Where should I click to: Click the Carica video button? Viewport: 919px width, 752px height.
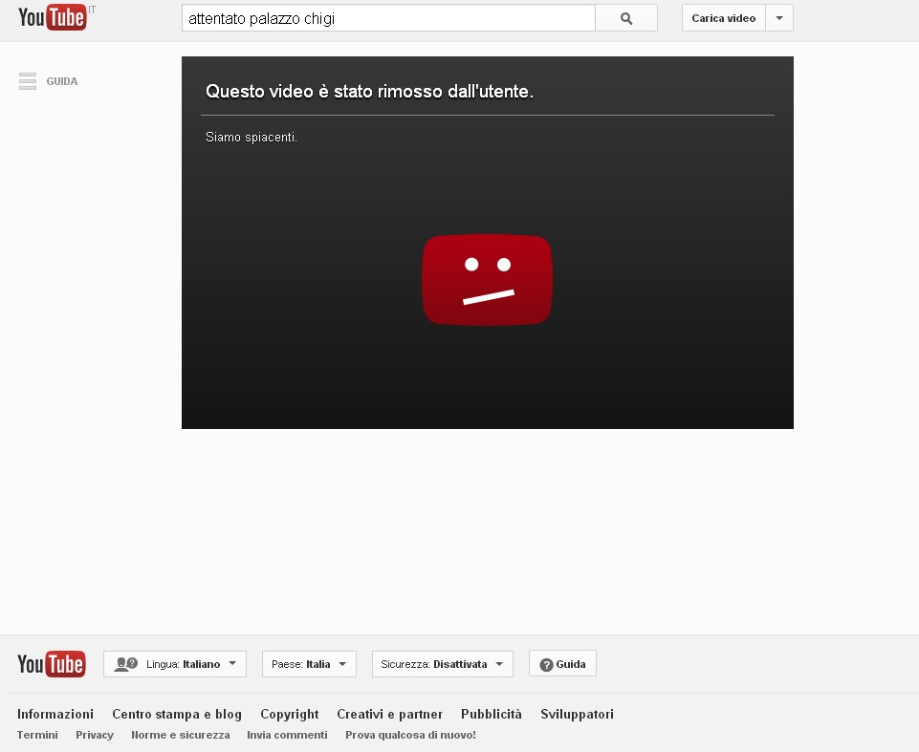[723, 18]
